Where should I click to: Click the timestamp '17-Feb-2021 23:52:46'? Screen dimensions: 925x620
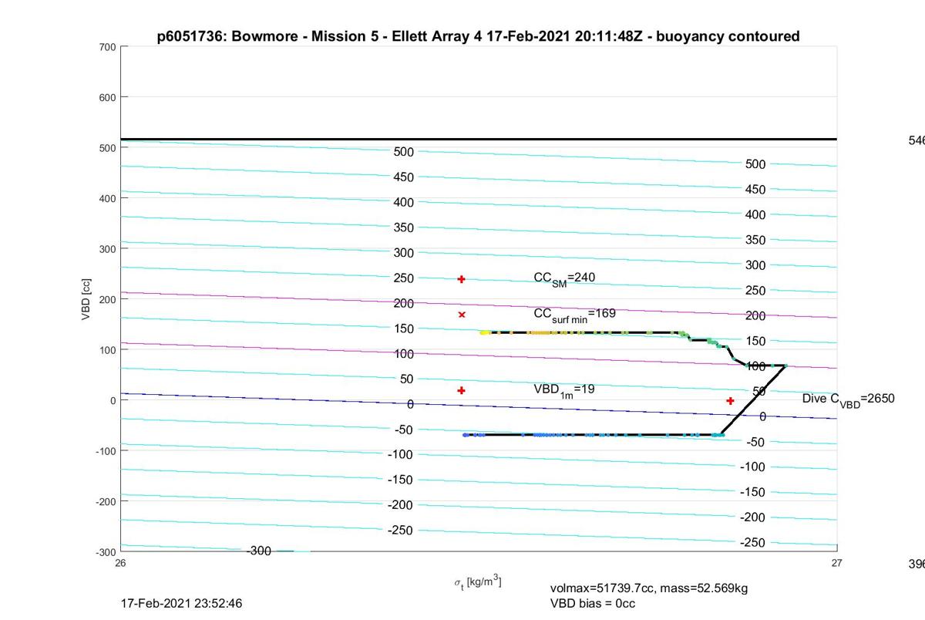point(181,604)
